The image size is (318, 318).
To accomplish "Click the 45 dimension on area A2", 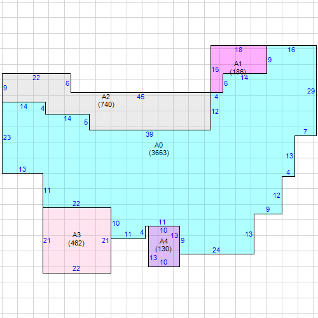I will point(141,97).
